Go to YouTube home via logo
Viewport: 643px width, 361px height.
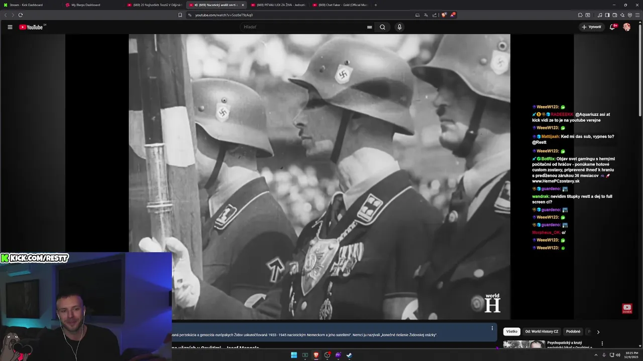[x=31, y=27]
